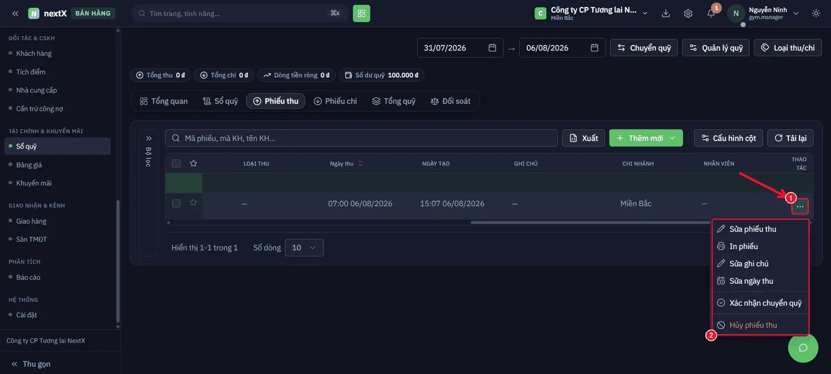Open the green app grid icon
Screen dimensions: 831x374
[x=361, y=13]
